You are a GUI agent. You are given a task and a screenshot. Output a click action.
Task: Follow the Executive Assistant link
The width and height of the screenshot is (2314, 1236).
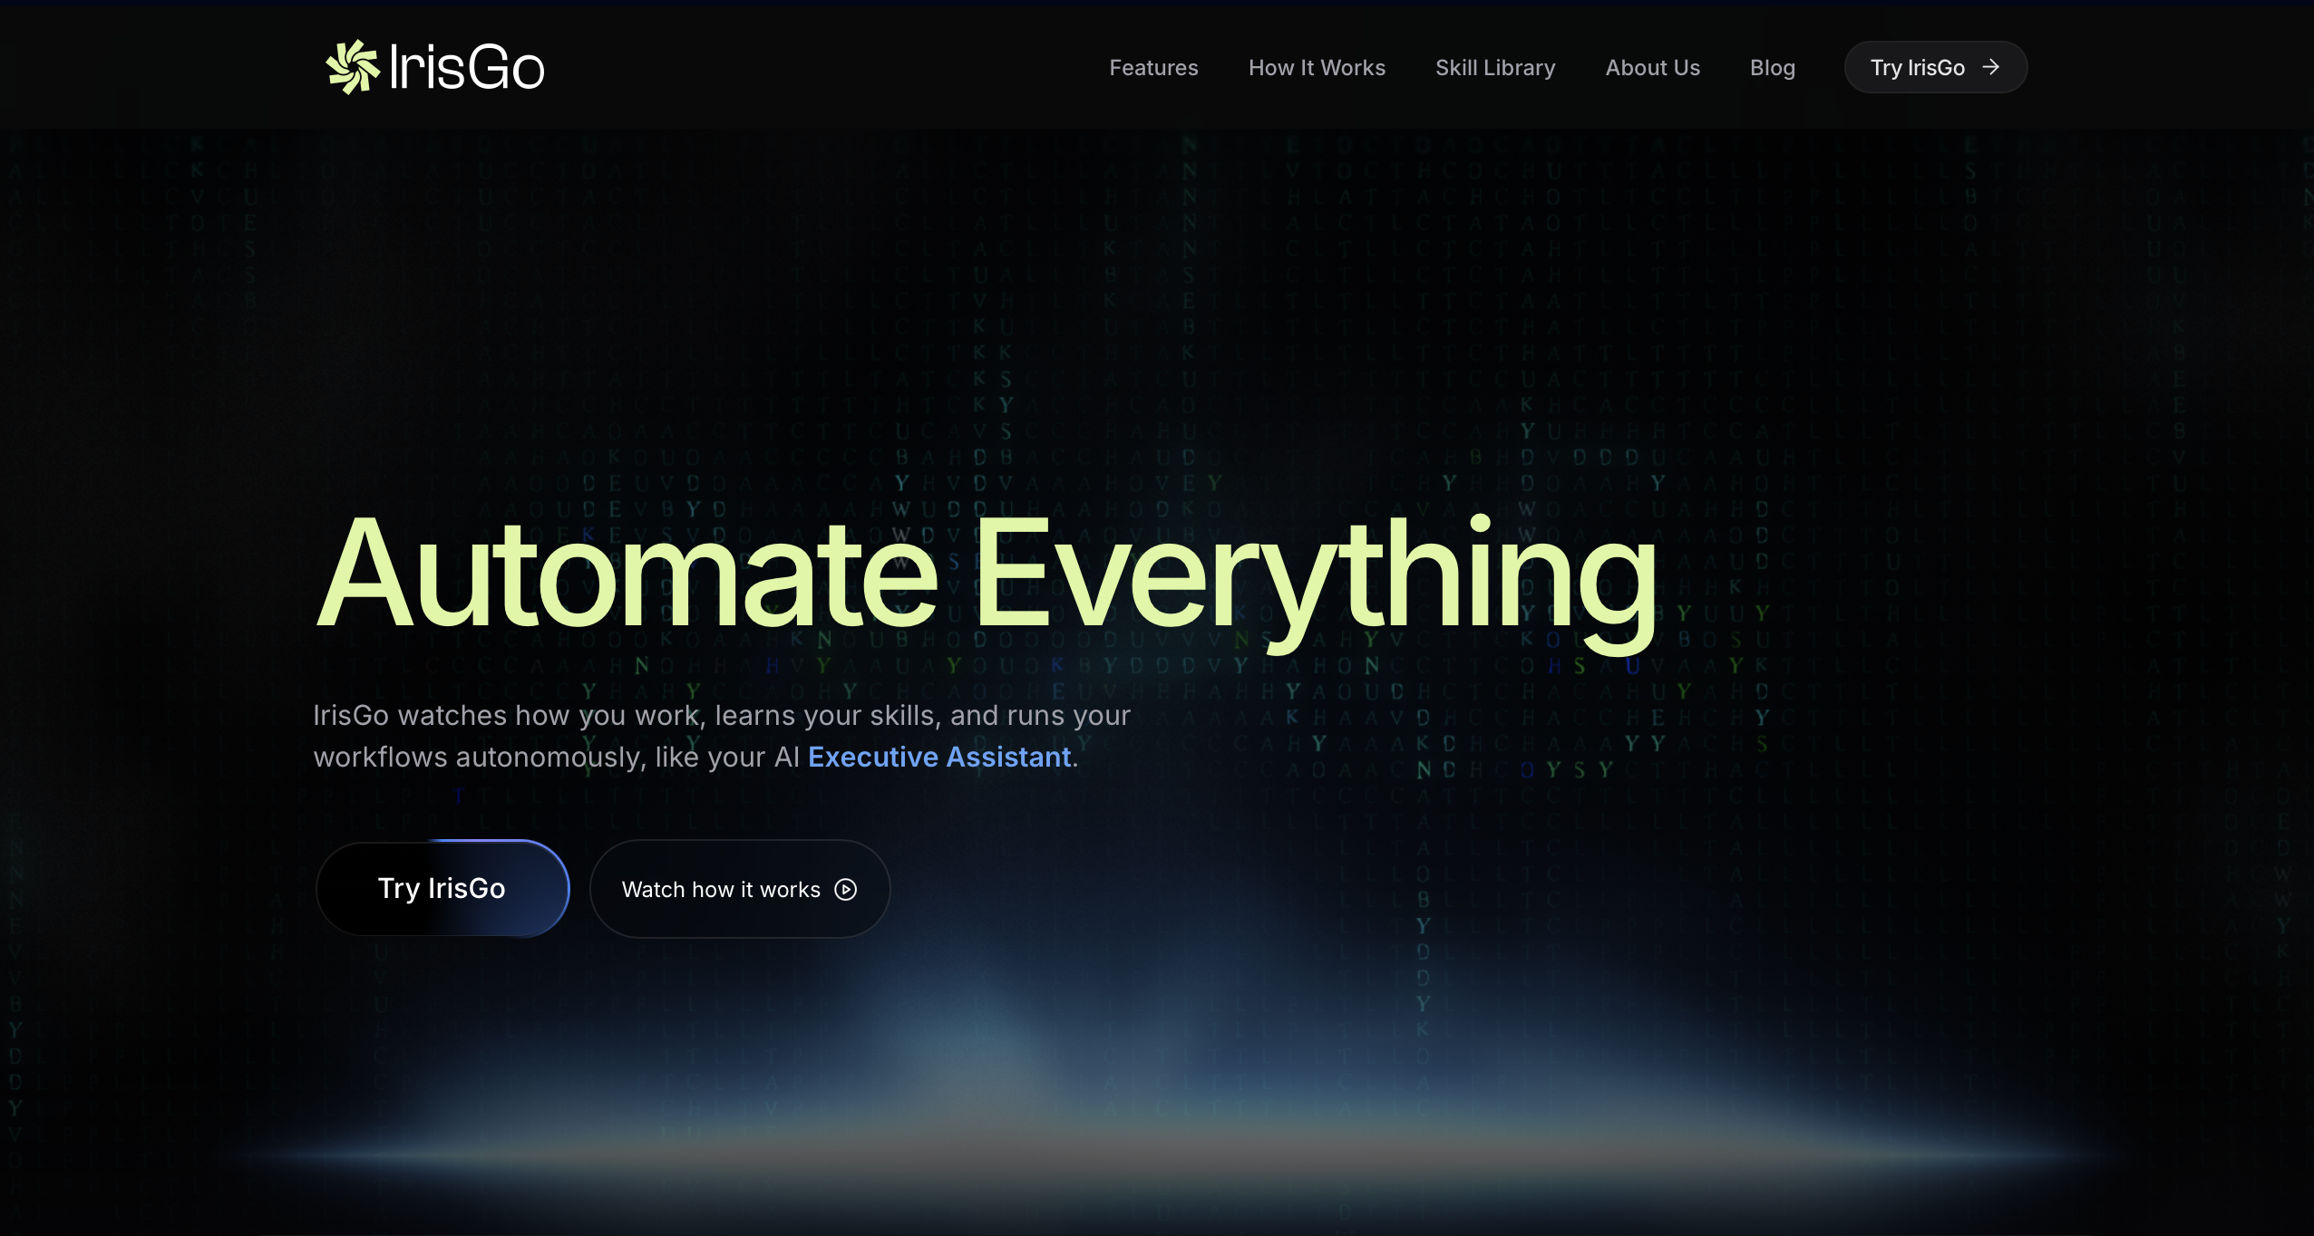point(939,757)
